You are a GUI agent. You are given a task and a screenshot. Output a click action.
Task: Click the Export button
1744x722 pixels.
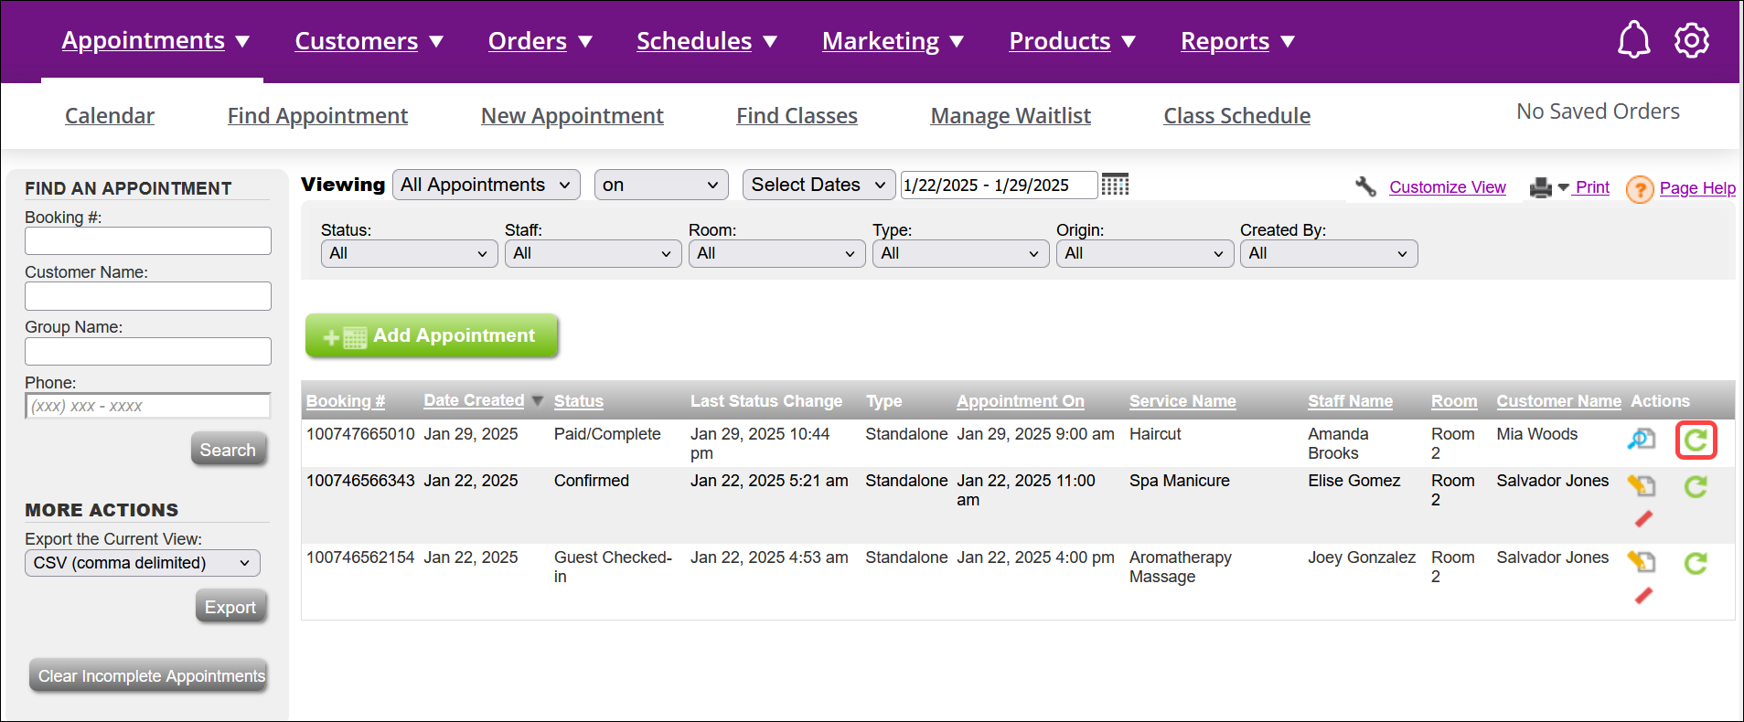[x=230, y=607]
